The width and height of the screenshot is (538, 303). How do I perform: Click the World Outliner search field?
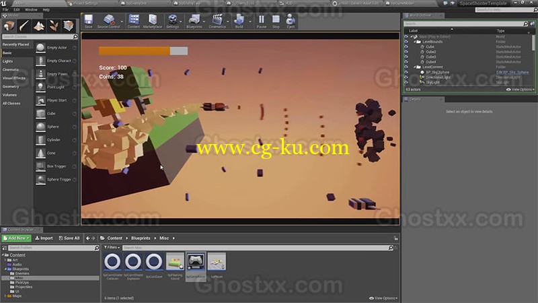pyautogui.click(x=463, y=24)
